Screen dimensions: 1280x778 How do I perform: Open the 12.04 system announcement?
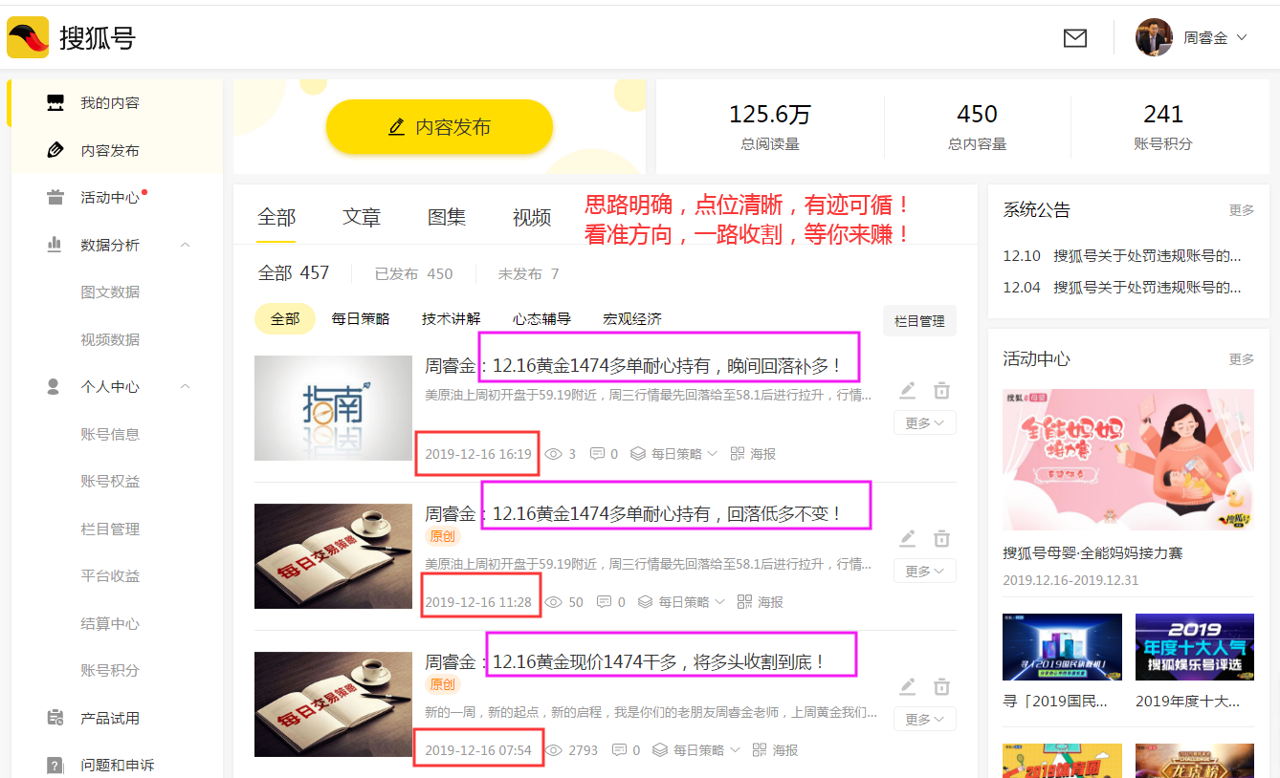pos(1122,287)
